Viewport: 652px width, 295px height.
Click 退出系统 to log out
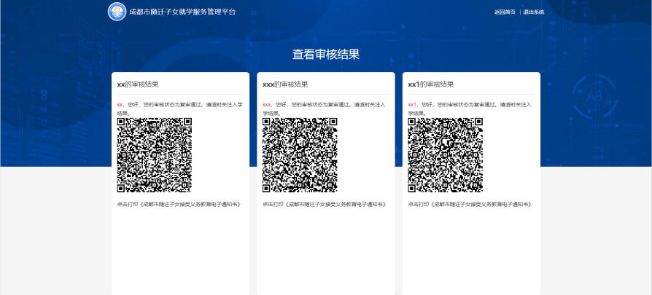534,12
